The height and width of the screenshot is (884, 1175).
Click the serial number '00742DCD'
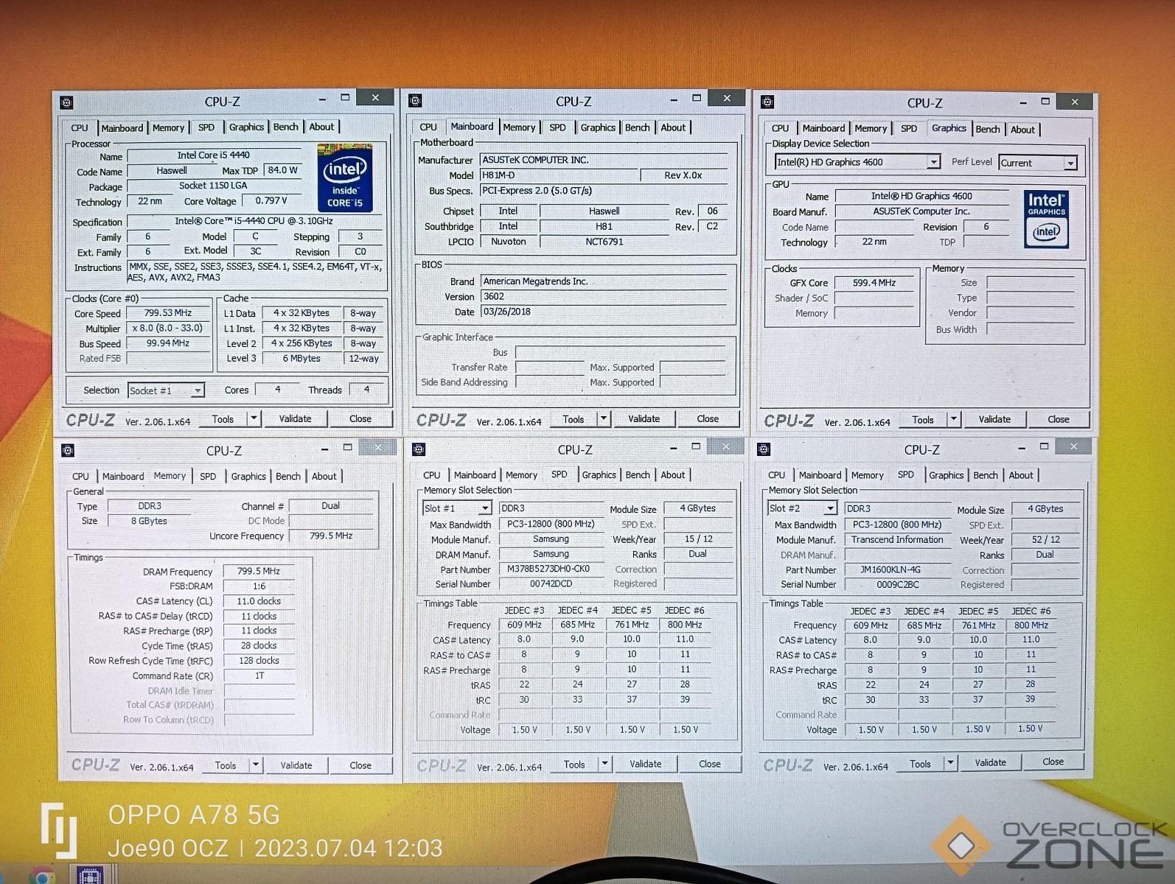(x=551, y=583)
